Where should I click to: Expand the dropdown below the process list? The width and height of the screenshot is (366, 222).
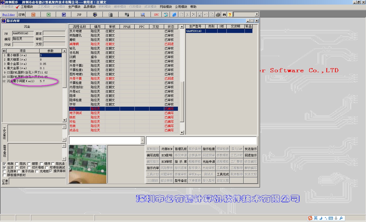point(142,140)
